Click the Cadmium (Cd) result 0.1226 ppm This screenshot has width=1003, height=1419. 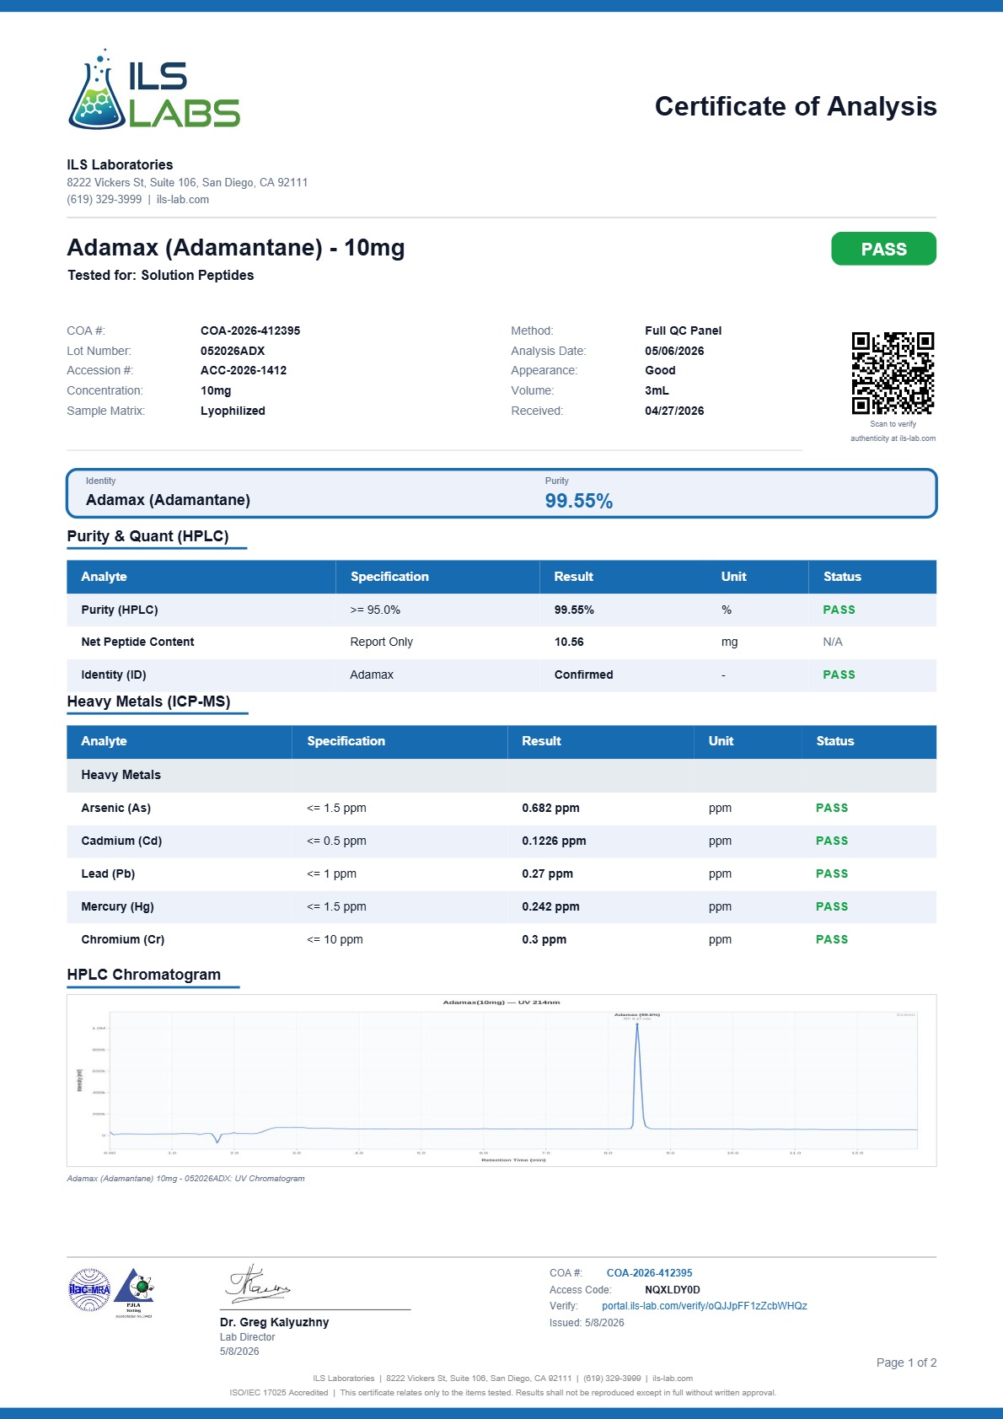pyautogui.click(x=554, y=841)
